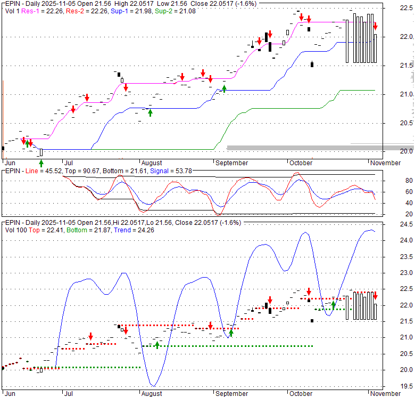Click the green up arrow under June candles

tap(41, 162)
